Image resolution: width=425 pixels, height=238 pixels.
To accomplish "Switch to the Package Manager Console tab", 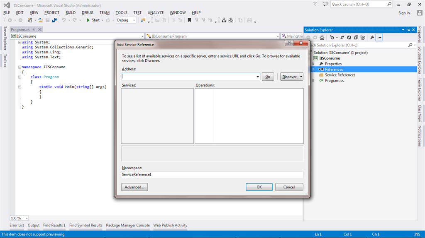I will [x=128, y=225].
